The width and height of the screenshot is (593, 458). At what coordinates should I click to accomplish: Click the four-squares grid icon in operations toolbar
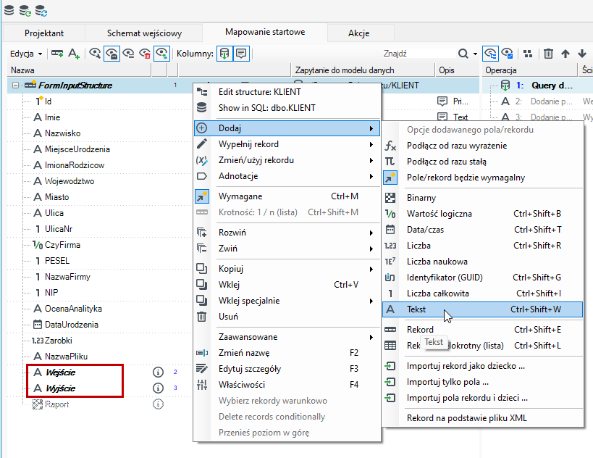coord(528,54)
